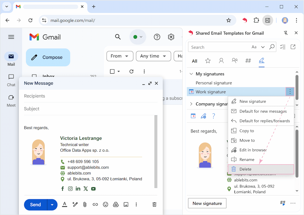Image resolution: width=304 pixels, height=215 pixels.
Task: Choose Delete in context menu
Action: [x=261, y=169]
